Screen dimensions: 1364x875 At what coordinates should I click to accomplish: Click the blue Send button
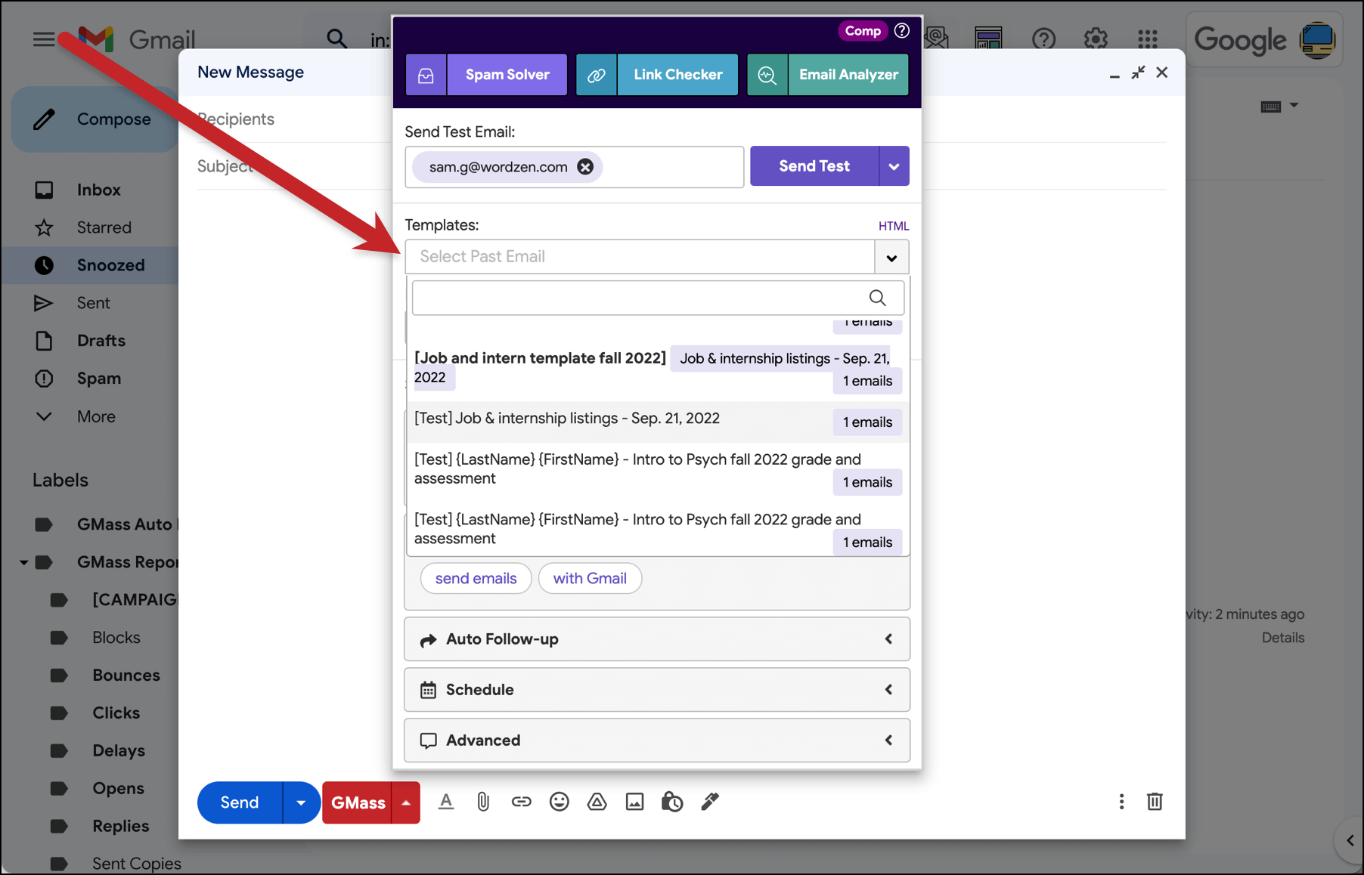(240, 802)
